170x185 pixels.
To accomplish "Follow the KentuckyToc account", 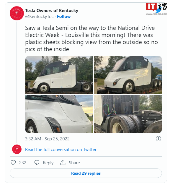I will pos(64,17).
